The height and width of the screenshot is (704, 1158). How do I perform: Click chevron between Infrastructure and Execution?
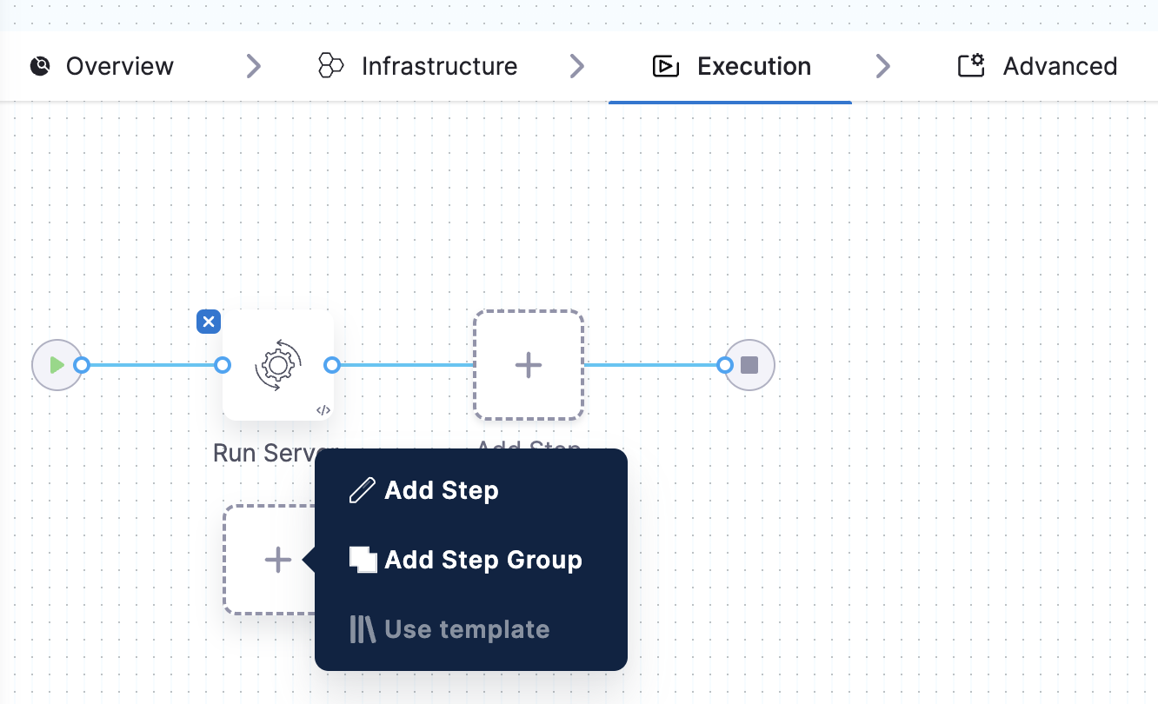(x=576, y=66)
